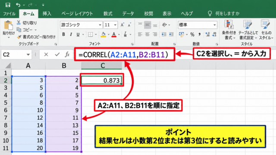Click decrease indent icon
This screenshot has height=155, width=276.
pos(164,34)
